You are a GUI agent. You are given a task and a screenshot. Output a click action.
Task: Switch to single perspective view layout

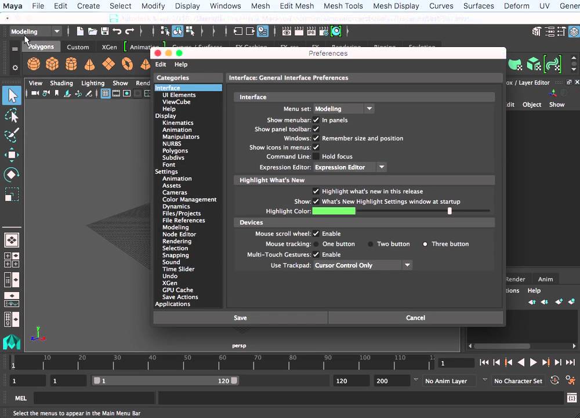click(12, 240)
